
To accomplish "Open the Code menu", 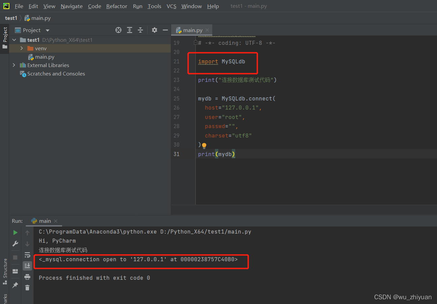I will [x=94, y=6].
